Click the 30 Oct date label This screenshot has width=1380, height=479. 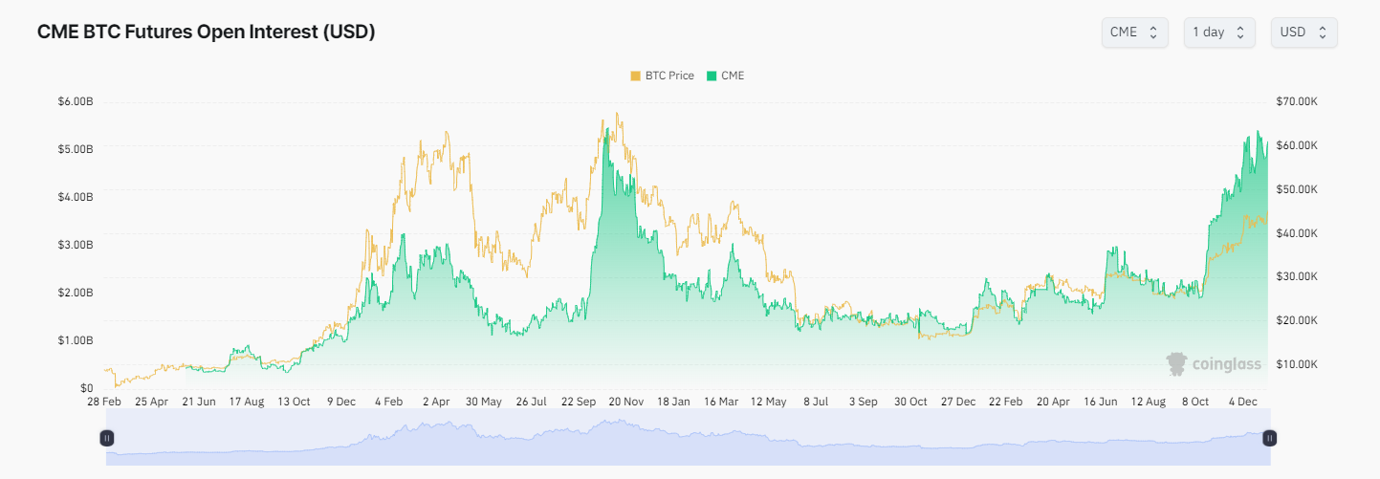[x=911, y=403]
